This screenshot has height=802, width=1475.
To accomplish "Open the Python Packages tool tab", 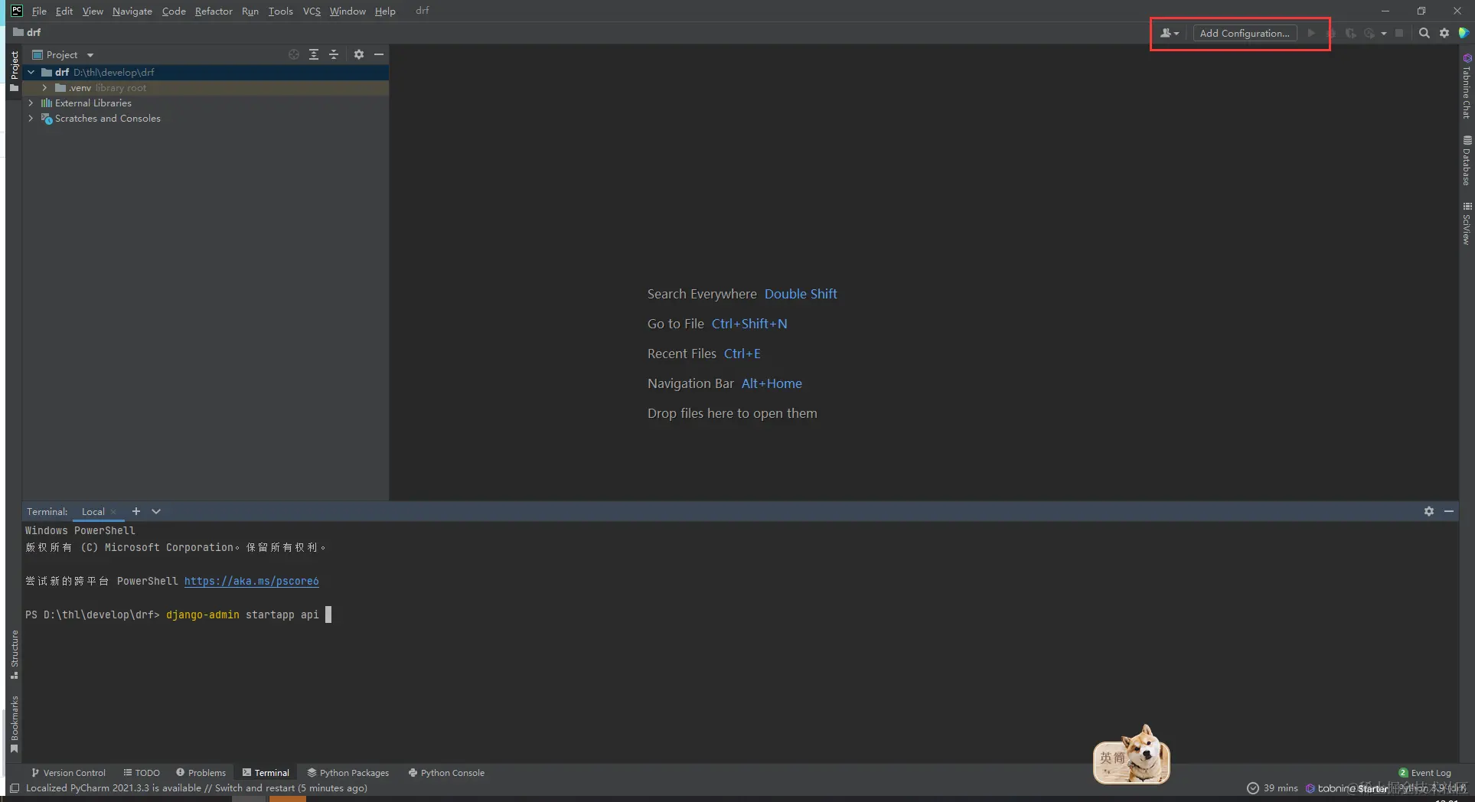I will point(348,773).
